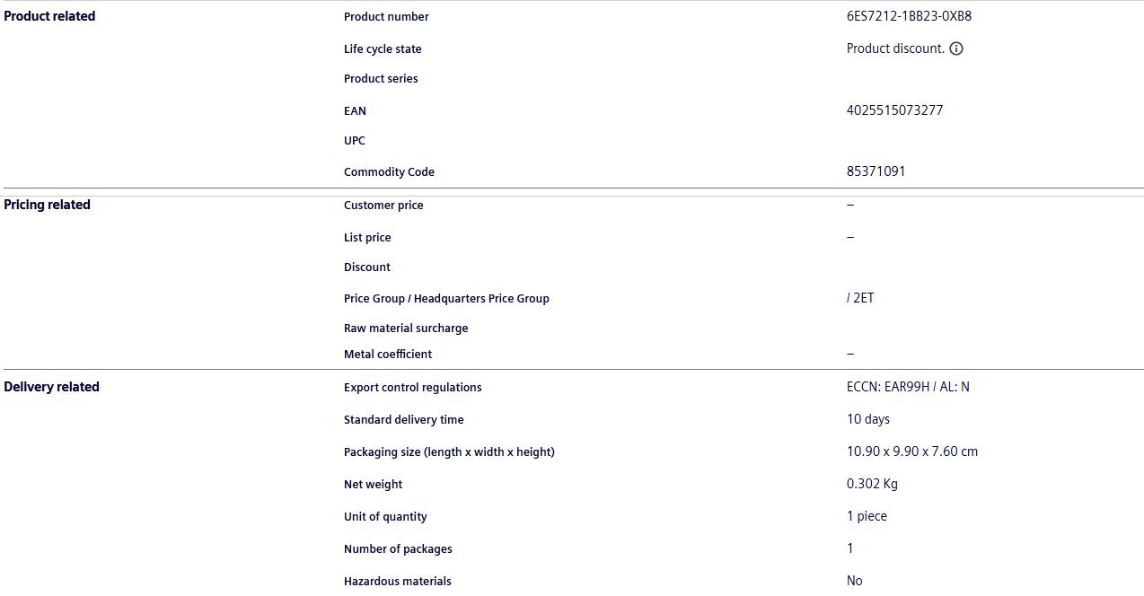Click the Life cycle state label
The width and height of the screenshot is (1144, 596).
pyautogui.click(x=383, y=49)
